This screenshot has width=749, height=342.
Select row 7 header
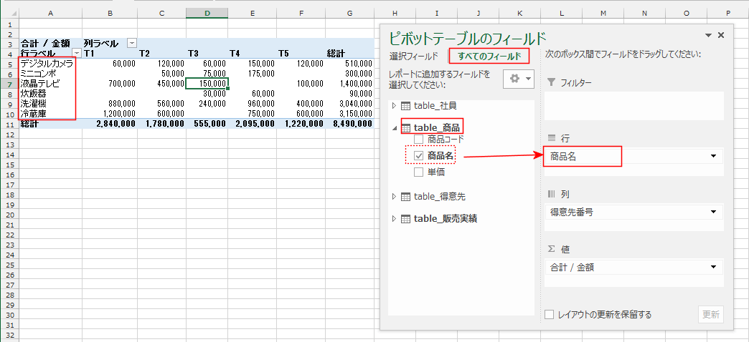(x=9, y=84)
